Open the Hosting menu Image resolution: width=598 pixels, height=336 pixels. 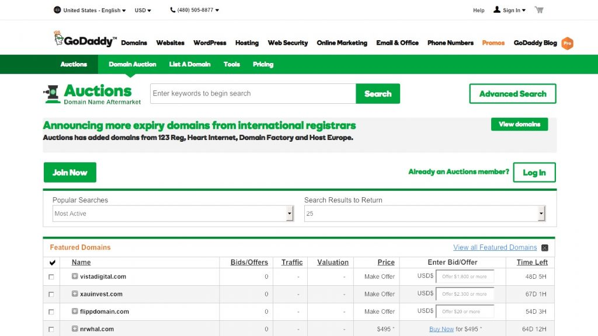point(247,43)
